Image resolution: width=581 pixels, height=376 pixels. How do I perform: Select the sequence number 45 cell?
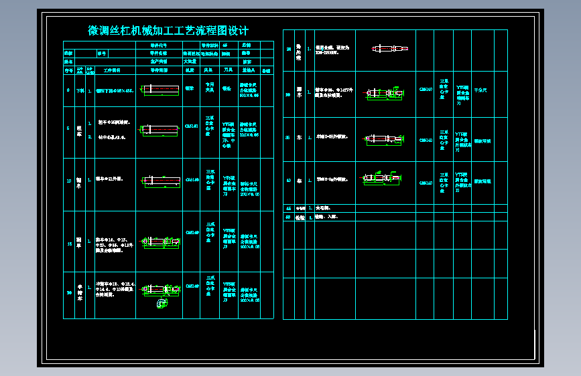(289, 208)
